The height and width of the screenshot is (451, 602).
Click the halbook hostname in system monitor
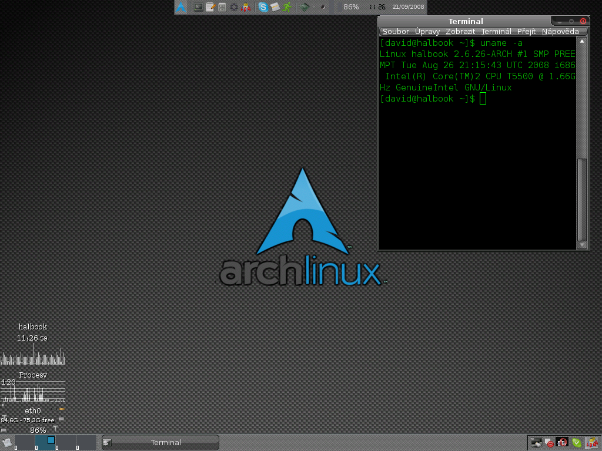coord(33,327)
